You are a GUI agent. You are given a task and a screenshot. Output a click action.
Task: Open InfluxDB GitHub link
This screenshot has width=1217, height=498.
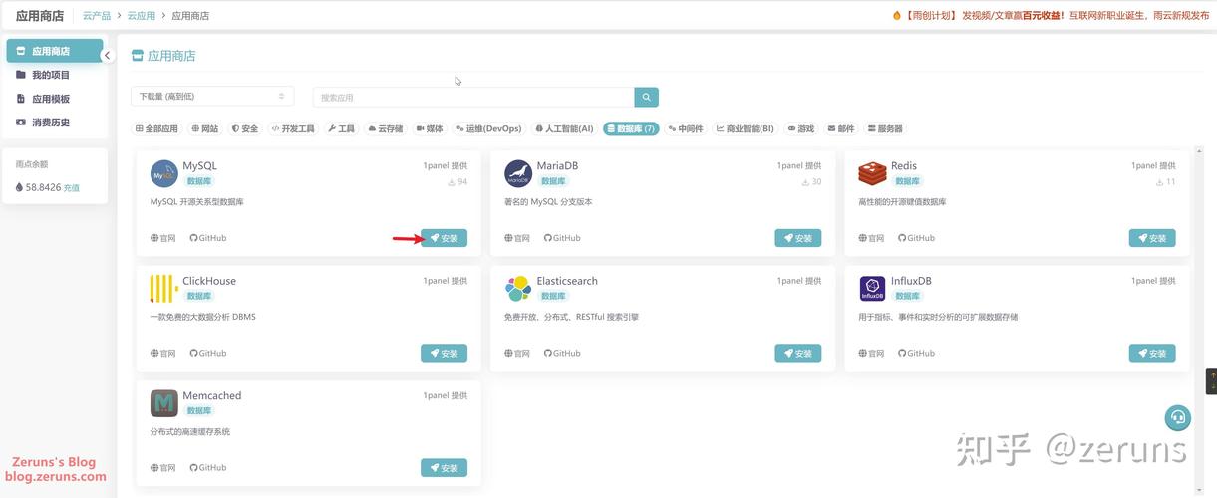(916, 353)
